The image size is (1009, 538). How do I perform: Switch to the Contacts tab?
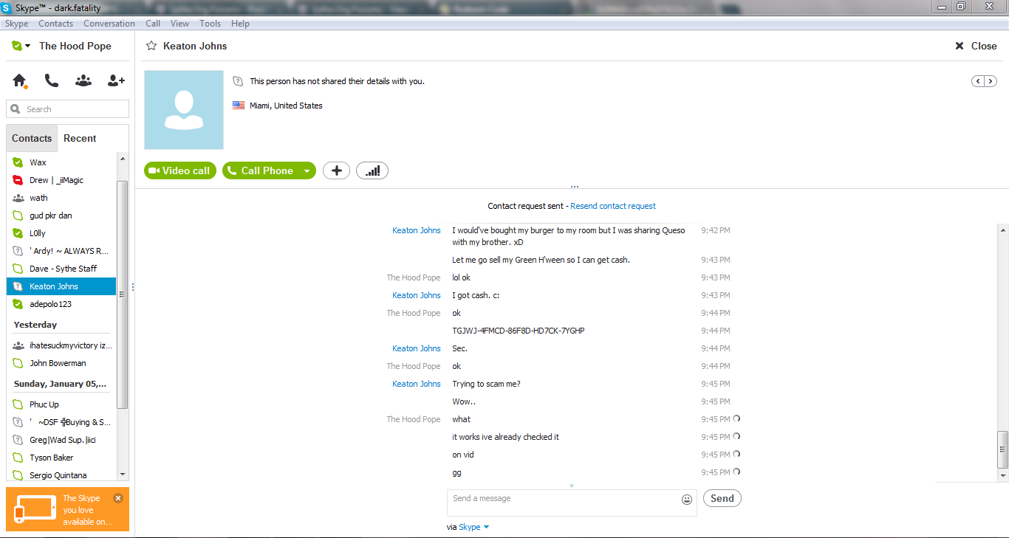(32, 138)
